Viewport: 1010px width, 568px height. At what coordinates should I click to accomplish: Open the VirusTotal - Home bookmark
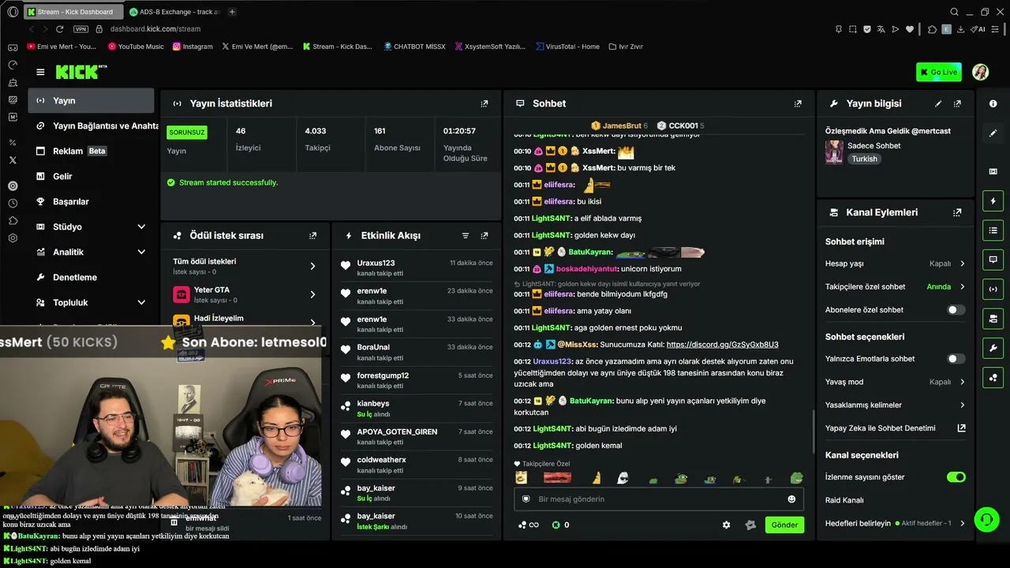tap(567, 47)
